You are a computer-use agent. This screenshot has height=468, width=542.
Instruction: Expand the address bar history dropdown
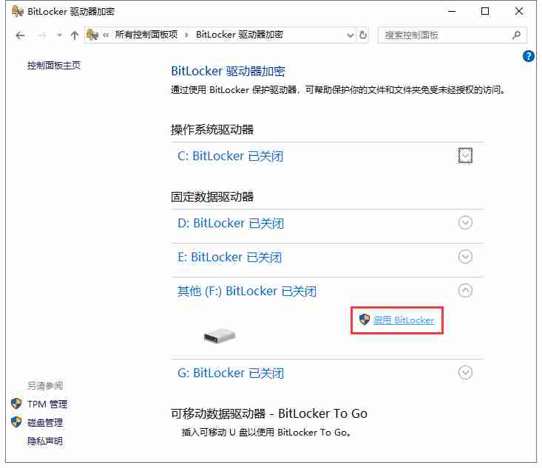(350, 35)
